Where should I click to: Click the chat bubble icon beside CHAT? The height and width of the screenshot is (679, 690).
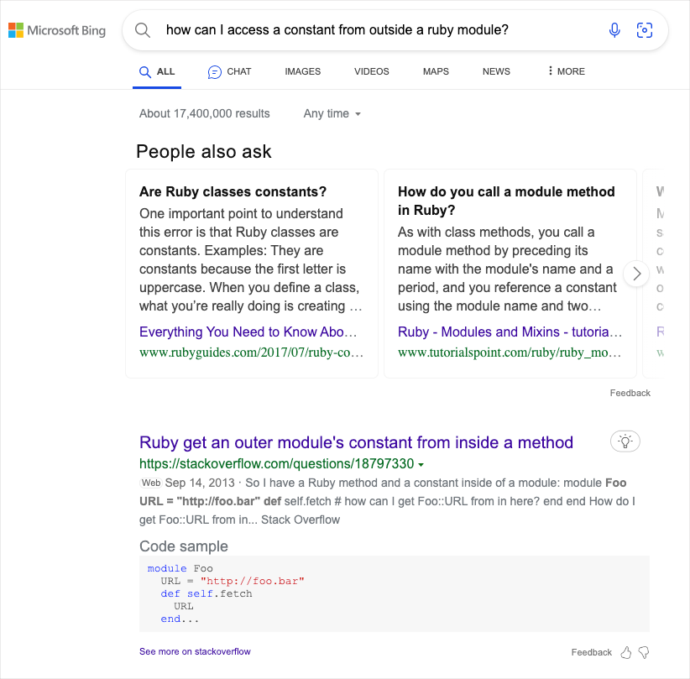pos(214,71)
